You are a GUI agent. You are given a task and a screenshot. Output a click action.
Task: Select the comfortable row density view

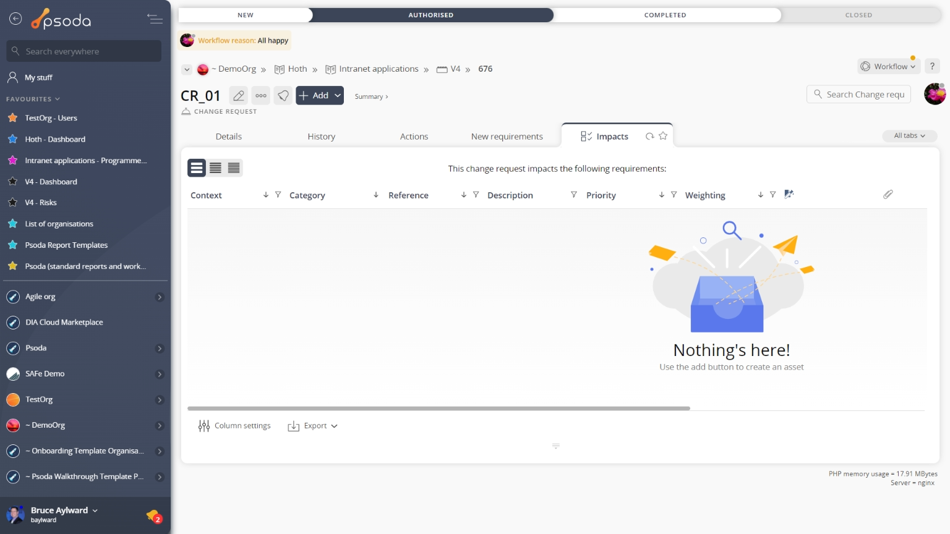point(197,167)
